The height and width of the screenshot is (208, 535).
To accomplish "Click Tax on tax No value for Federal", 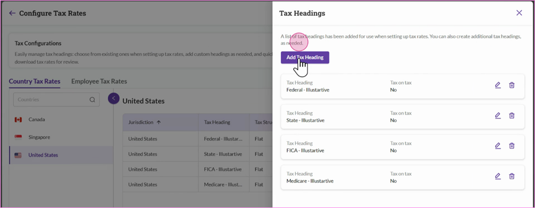I will pos(394,90).
